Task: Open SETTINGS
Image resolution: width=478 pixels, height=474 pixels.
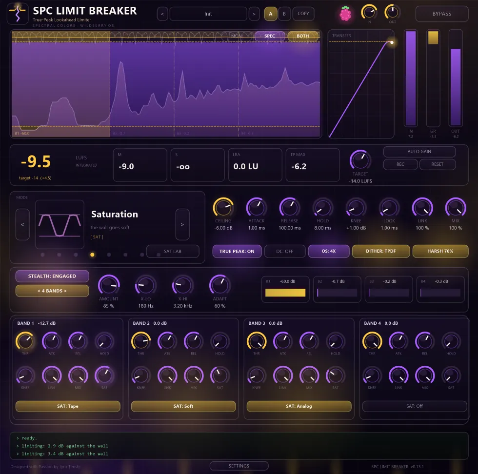Action: click(x=239, y=466)
